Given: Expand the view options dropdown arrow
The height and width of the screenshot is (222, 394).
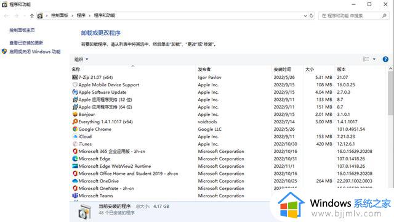Looking at the screenshot, I should pyautogui.click(x=374, y=59).
